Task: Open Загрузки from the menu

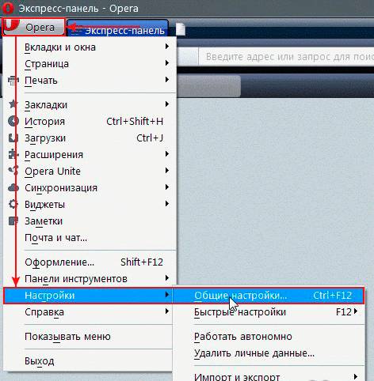Action: click(90, 138)
